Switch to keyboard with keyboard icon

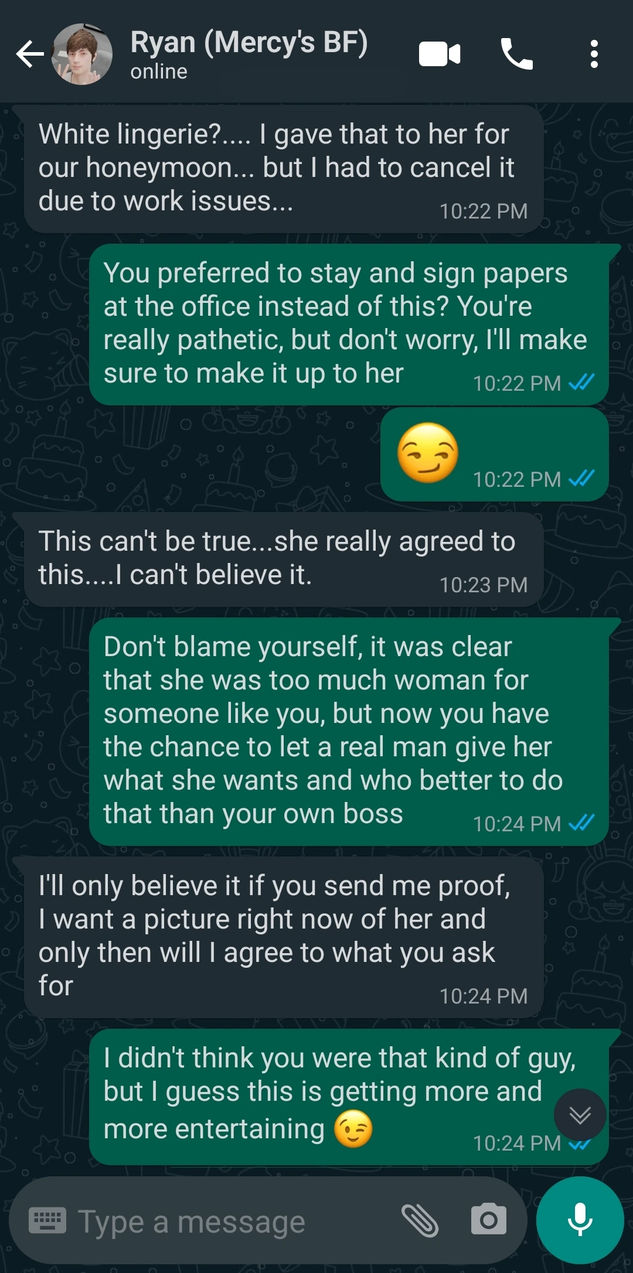click(x=47, y=1221)
